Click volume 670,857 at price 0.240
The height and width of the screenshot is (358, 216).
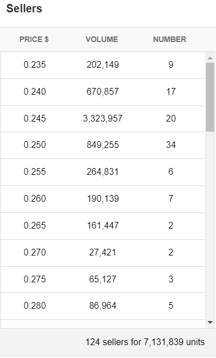[103, 92]
